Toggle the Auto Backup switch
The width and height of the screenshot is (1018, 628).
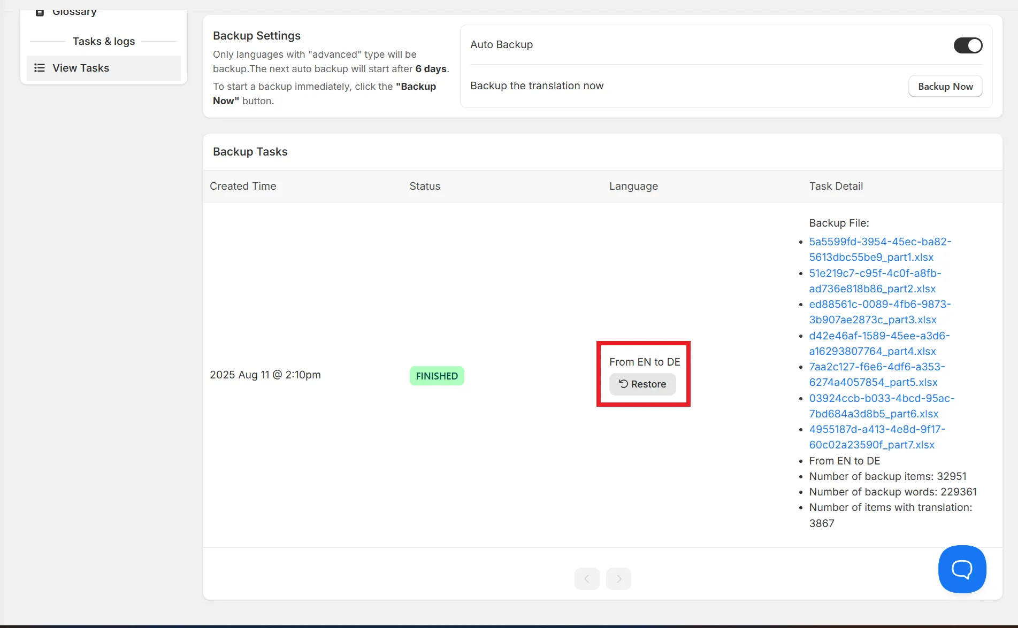[x=968, y=45]
